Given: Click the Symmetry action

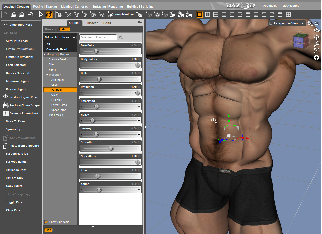Looking at the screenshot, I should 13,129.
